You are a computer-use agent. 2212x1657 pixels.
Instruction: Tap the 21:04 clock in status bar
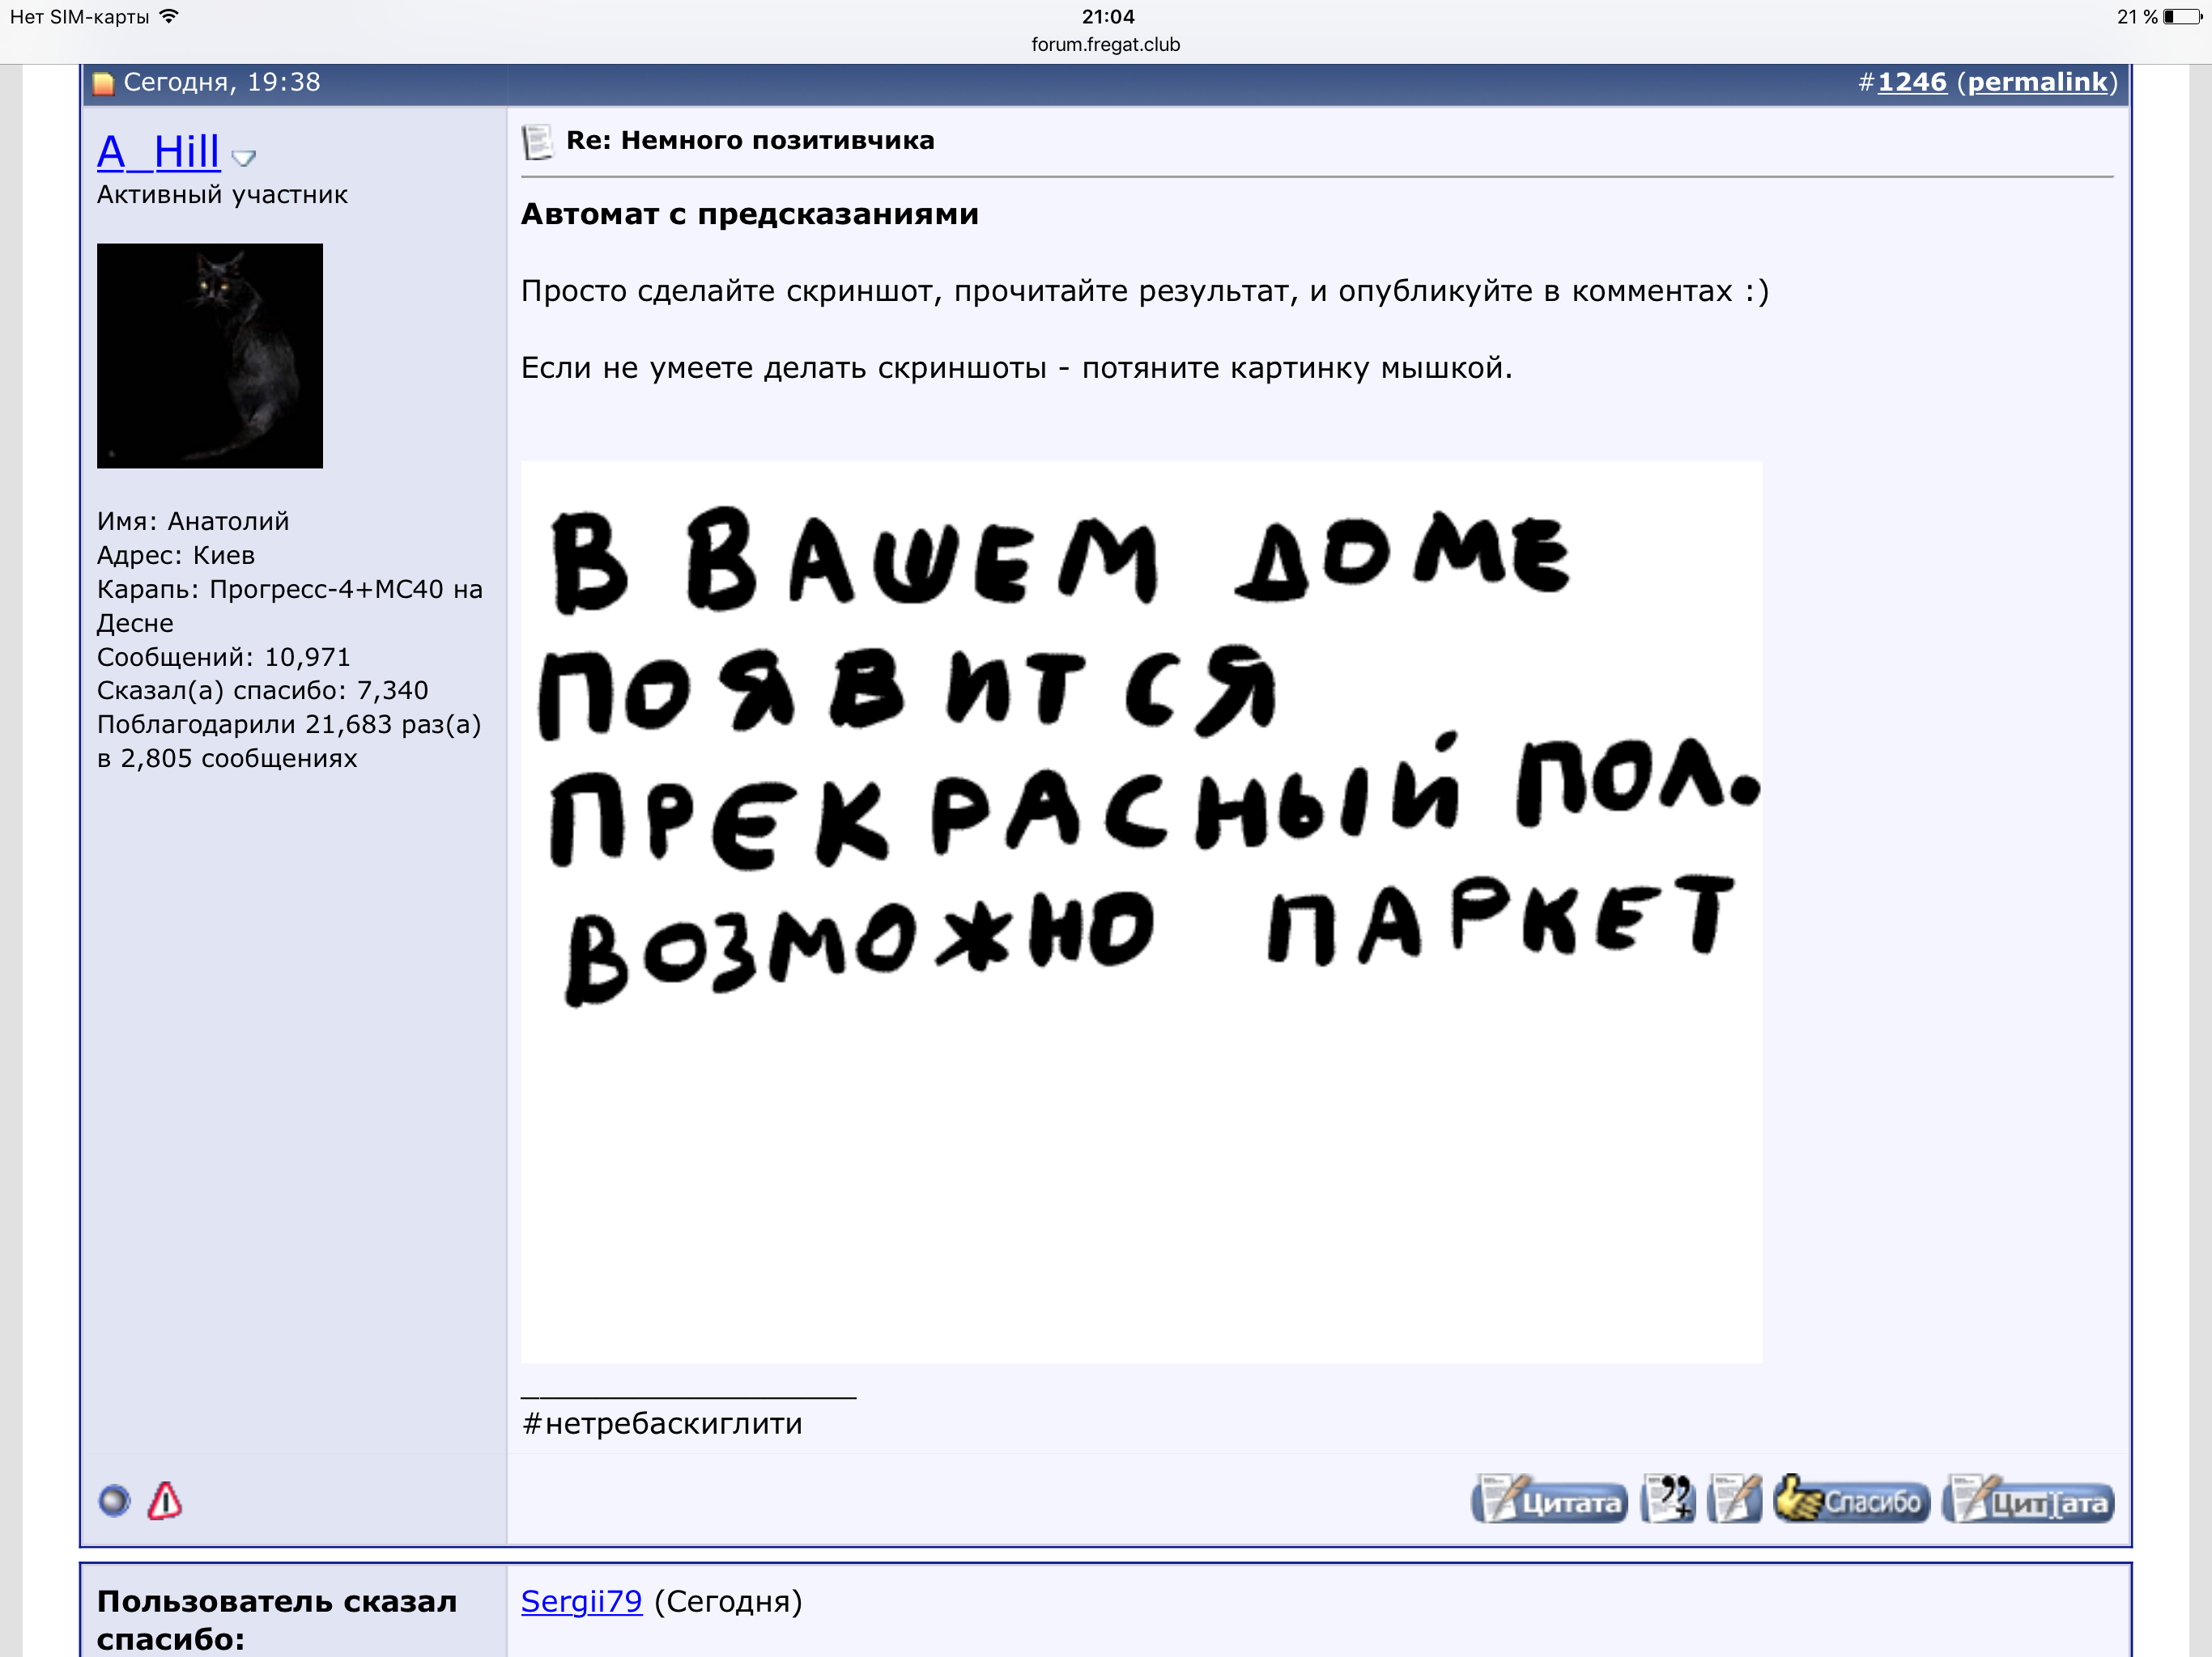click(x=1107, y=17)
